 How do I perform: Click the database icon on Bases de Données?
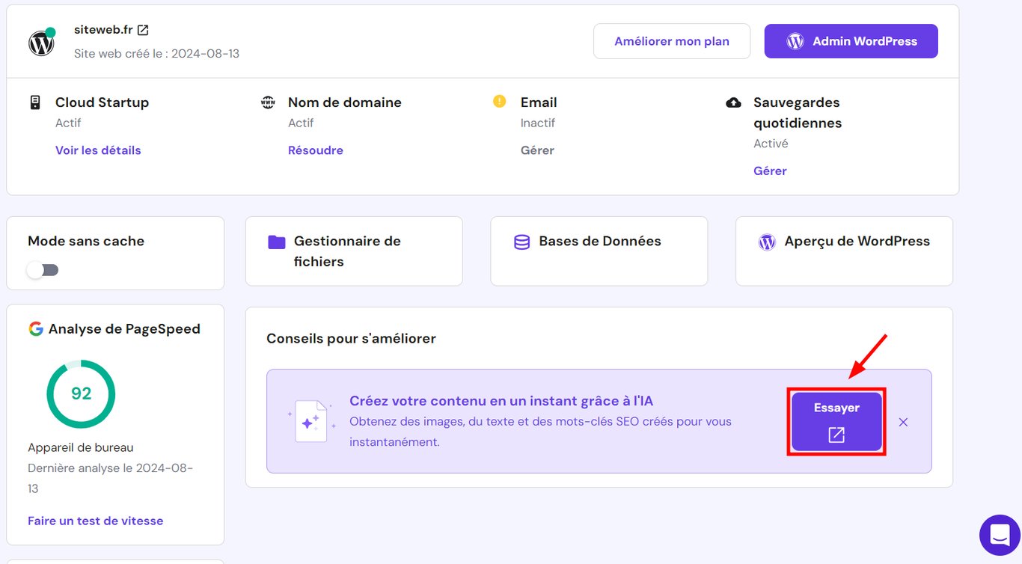coord(521,241)
